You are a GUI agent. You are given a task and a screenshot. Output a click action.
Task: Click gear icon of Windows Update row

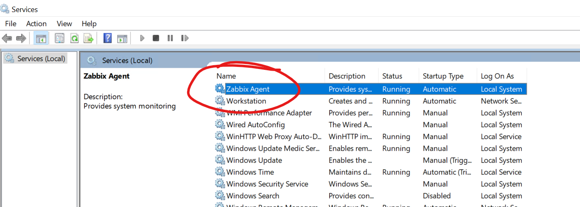220,160
